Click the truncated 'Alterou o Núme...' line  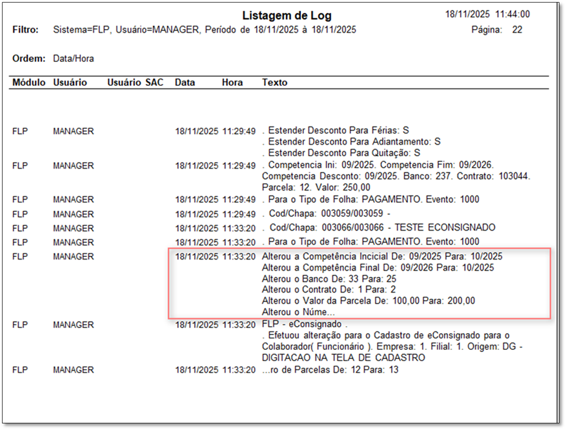[299, 312]
